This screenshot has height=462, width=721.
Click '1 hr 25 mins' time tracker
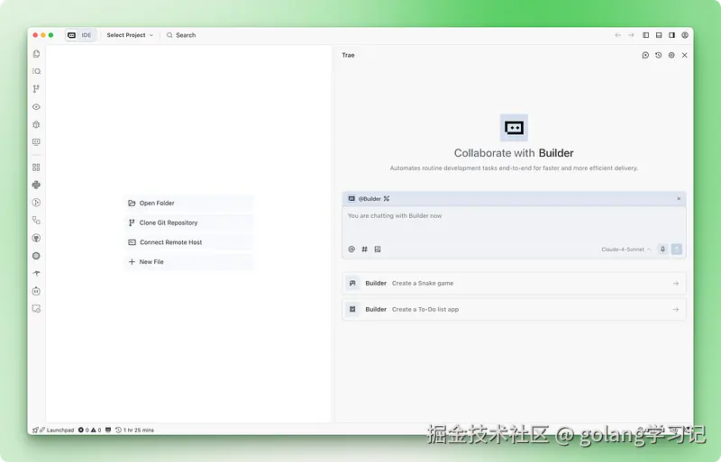134,430
